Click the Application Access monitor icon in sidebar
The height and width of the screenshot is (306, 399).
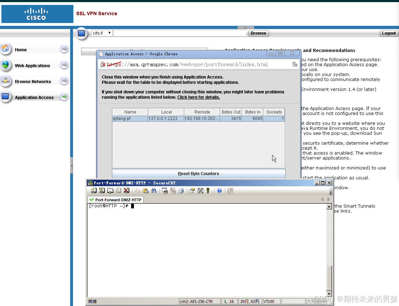pos(5,97)
